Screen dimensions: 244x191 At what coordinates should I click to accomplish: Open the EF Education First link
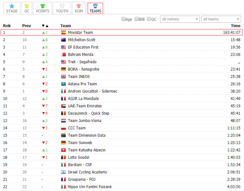pyautogui.click(x=83, y=47)
